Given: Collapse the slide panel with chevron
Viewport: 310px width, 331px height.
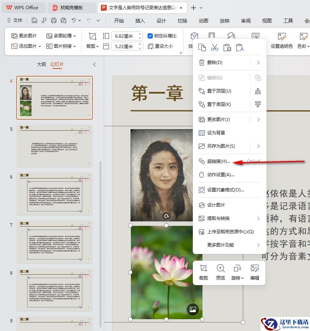Looking at the screenshot, I should click(95, 64).
